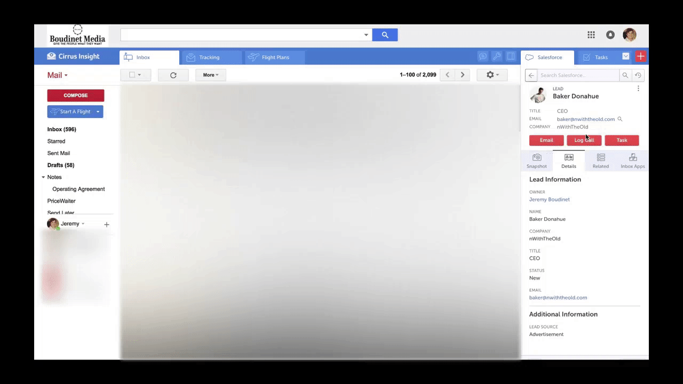Screen dimensions: 683x384
Task: Expand the Start A Flight dropdown arrow
Action: [x=98, y=111]
